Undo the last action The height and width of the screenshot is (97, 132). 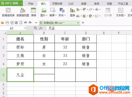click(26, 23)
